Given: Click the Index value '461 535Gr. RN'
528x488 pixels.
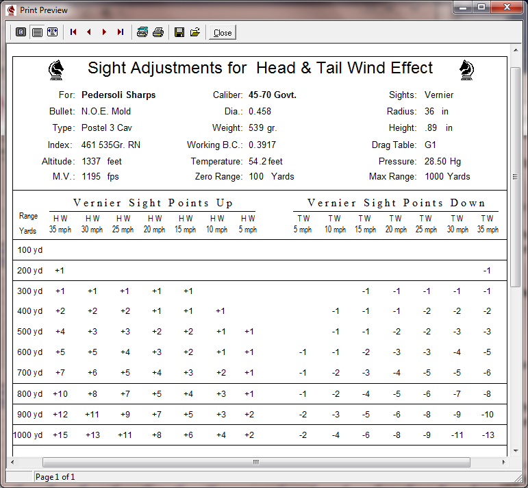Looking at the screenshot, I should pos(111,145).
